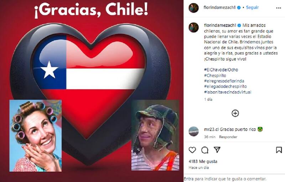Share post via paper plane icon

(217, 150)
